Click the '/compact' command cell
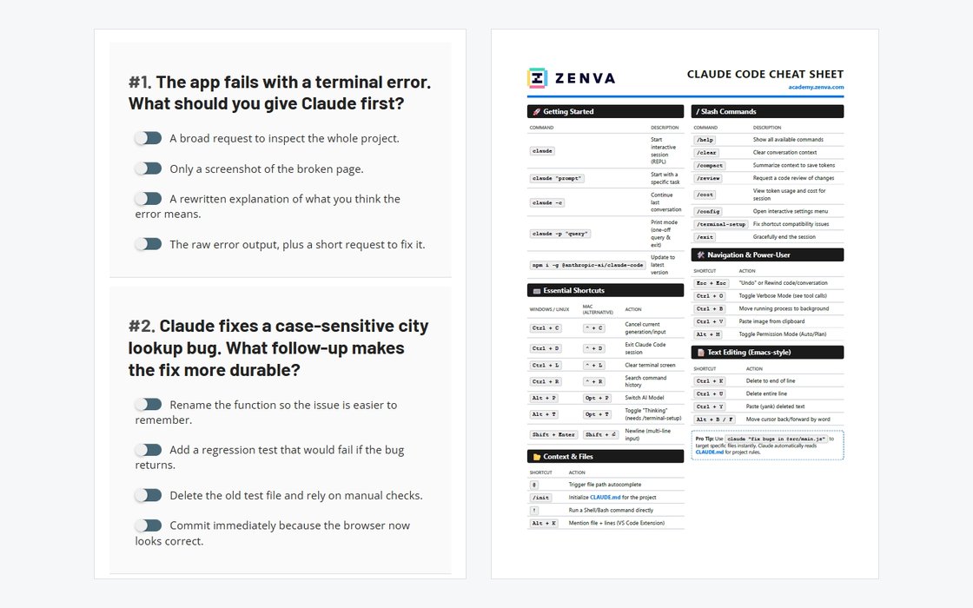The image size is (973, 608). coord(709,166)
